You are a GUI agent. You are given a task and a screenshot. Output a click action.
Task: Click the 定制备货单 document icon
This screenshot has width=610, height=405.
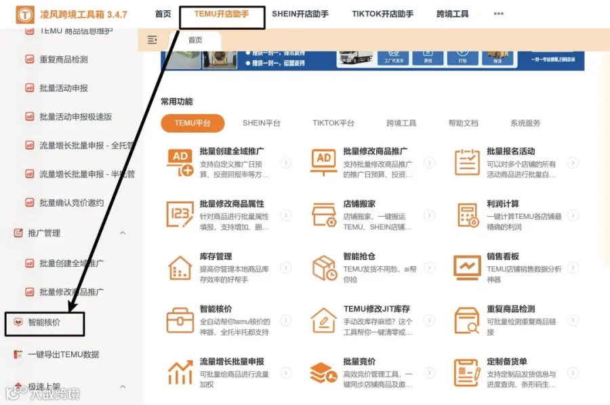467,373
